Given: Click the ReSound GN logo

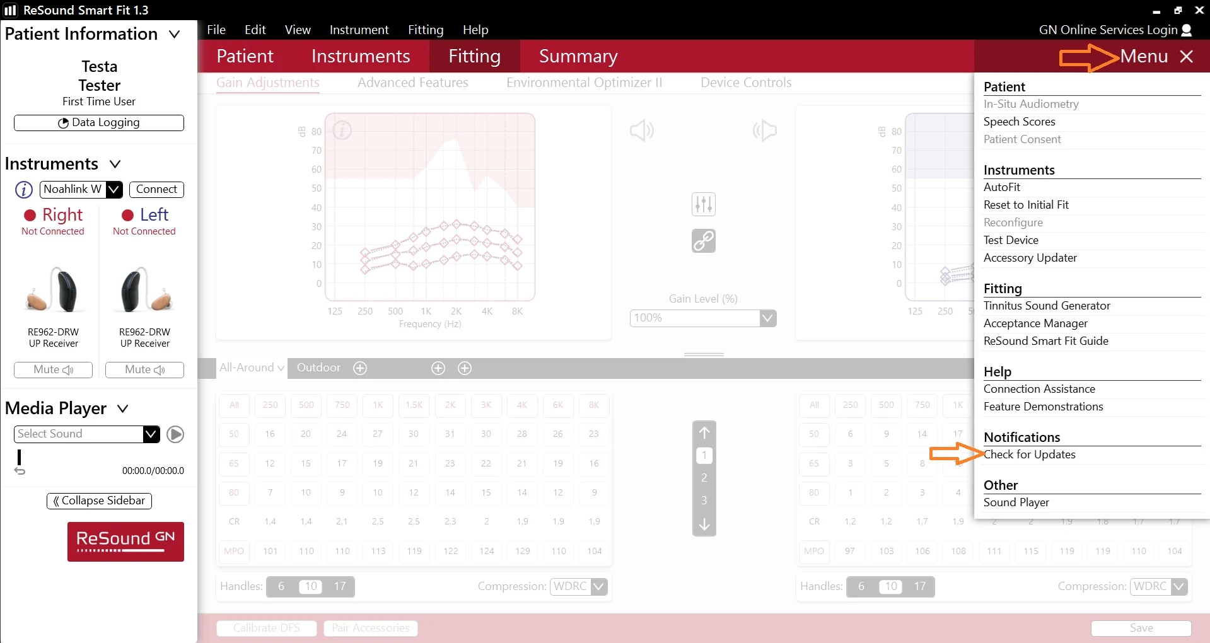Looking at the screenshot, I should click(125, 542).
